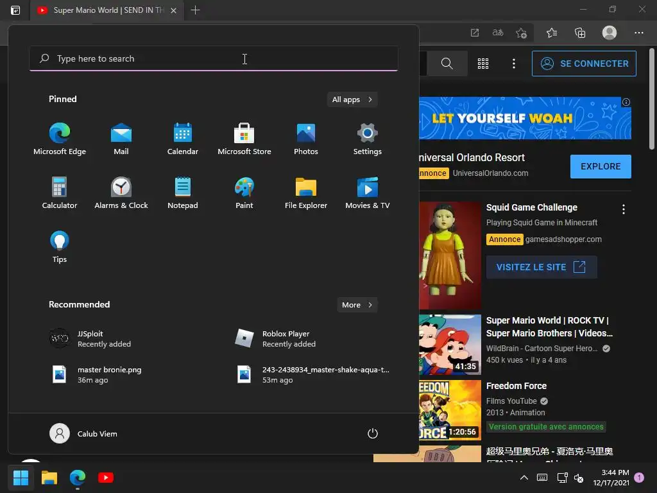Viewport: 657px width, 493px height.
Task: Open Squid Game Challenge ad options menu
Action: [624, 209]
